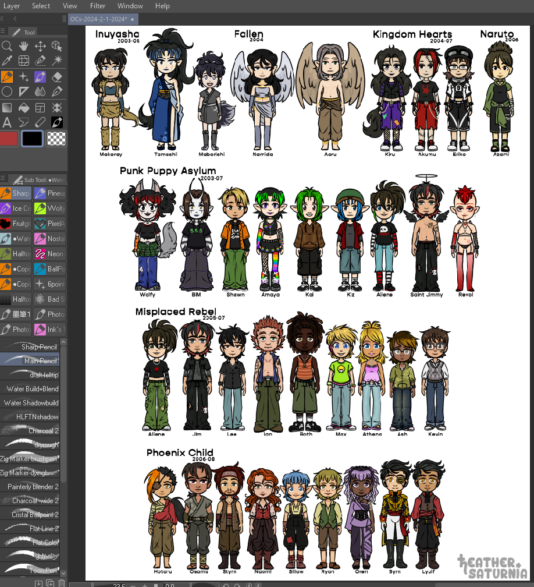
Task: Select the Toon-Pen brush
Action: point(30,571)
